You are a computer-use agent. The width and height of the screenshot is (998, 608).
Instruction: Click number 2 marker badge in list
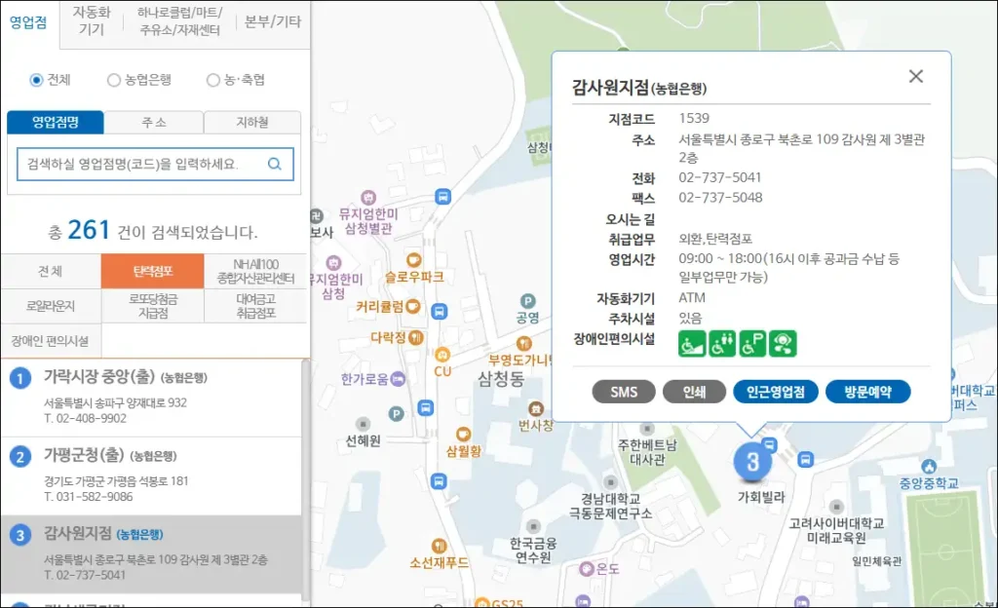coord(20,457)
